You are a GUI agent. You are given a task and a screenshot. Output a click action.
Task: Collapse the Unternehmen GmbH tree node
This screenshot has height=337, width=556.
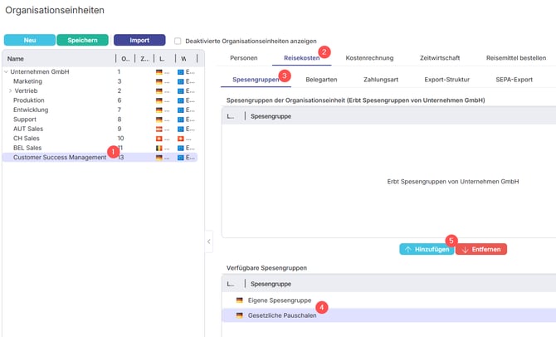click(x=6, y=72)
